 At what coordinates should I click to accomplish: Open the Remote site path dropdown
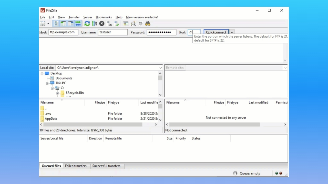tap(285, 68)
